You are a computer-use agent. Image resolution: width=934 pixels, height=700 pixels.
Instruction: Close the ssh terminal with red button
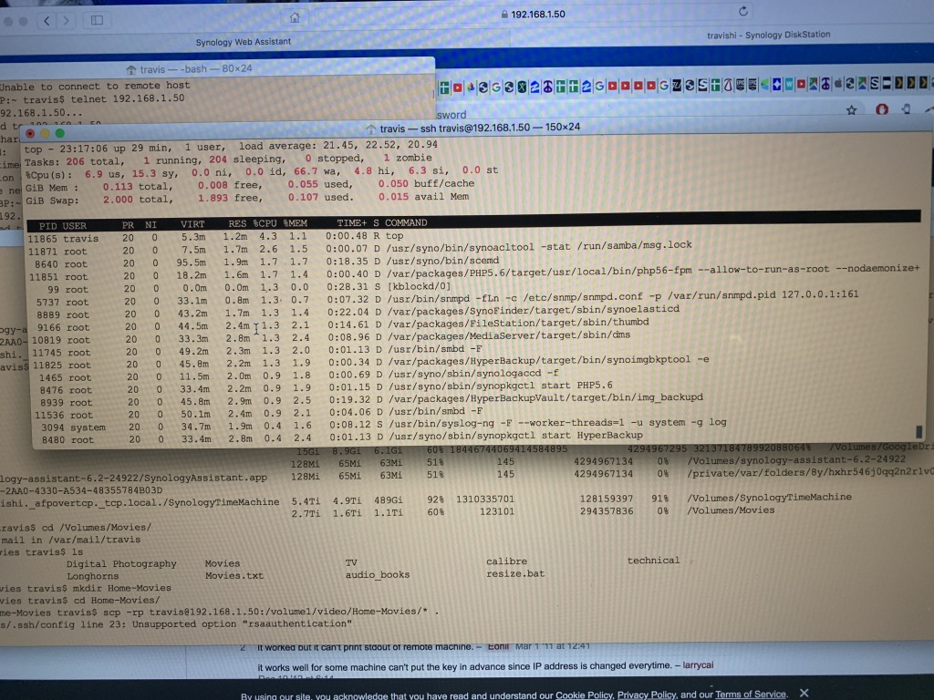tap(30, 133)
